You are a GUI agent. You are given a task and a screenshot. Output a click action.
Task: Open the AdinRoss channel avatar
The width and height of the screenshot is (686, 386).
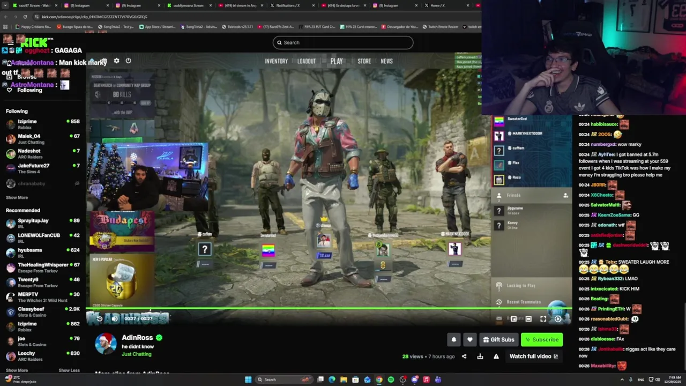[106, 344]
